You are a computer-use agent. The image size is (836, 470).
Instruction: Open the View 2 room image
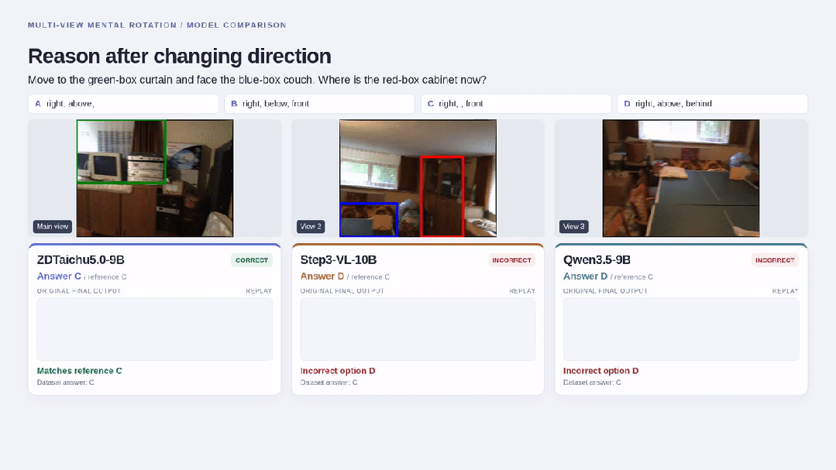[418, 178]
